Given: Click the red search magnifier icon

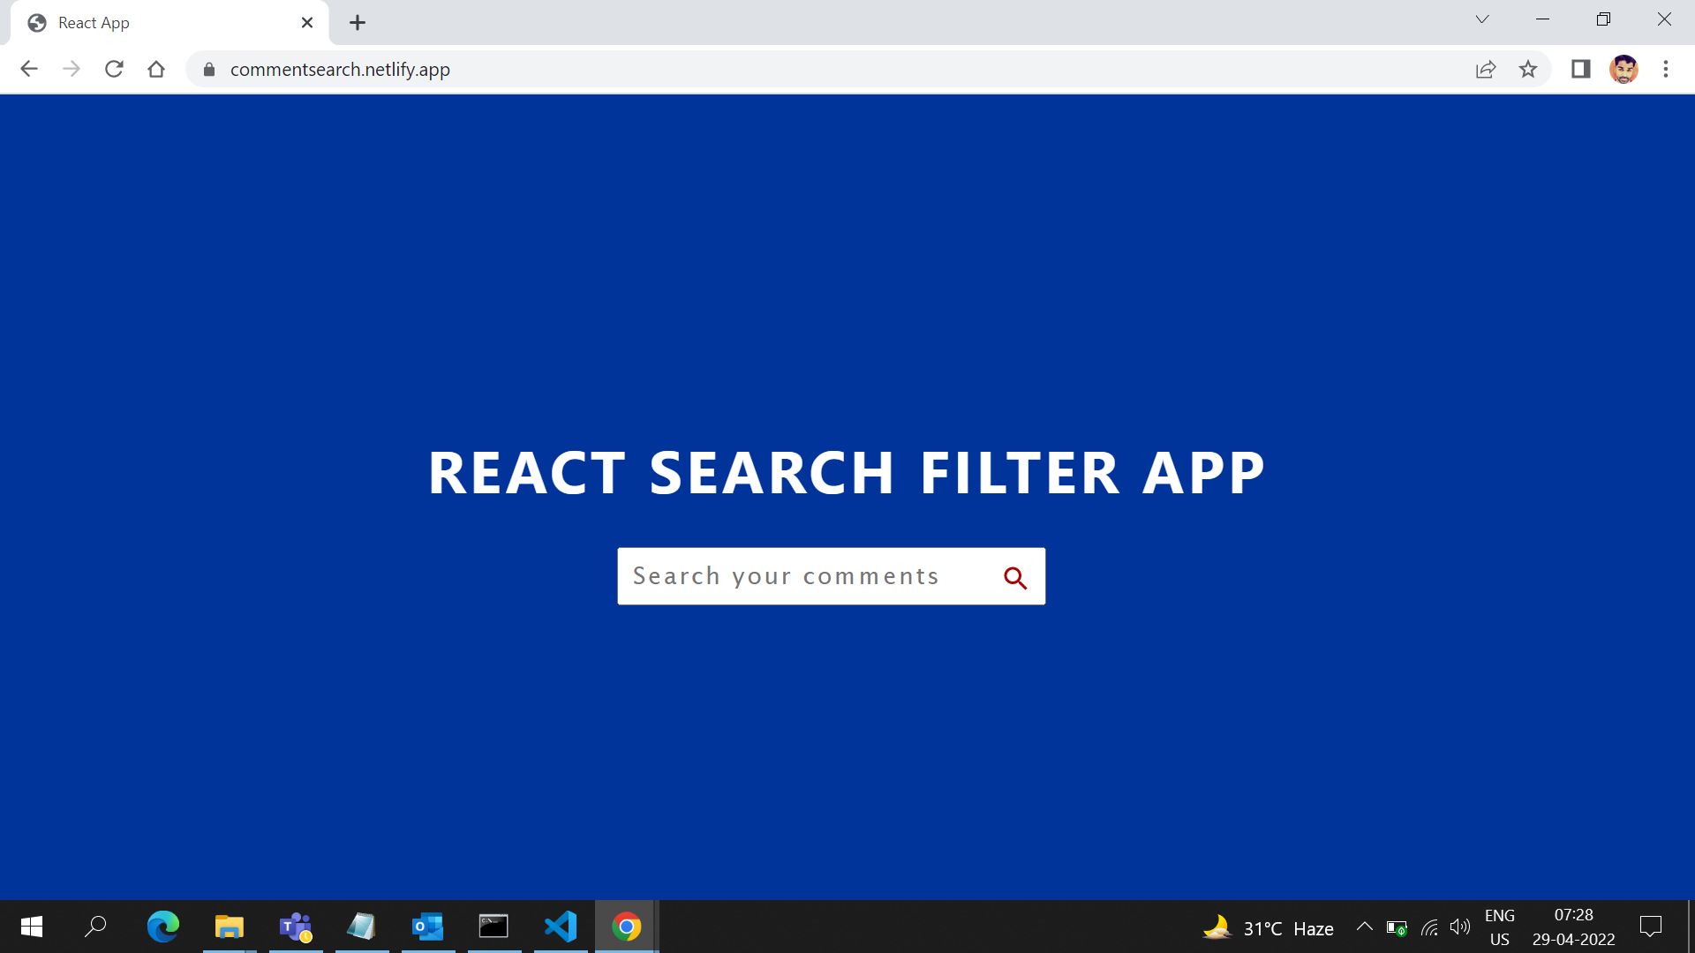Looking at the screenshot, I should pyautogui.click(x=1014, y=576).
